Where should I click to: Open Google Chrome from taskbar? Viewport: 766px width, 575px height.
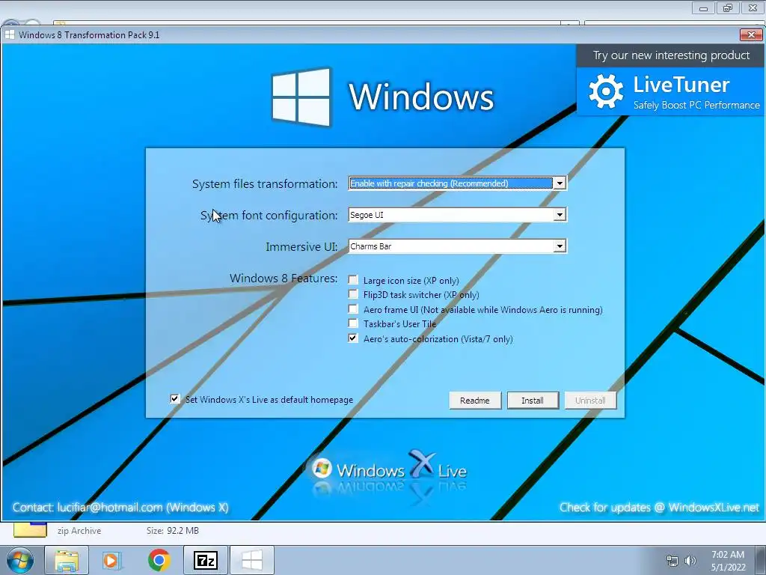click(159, 561)
